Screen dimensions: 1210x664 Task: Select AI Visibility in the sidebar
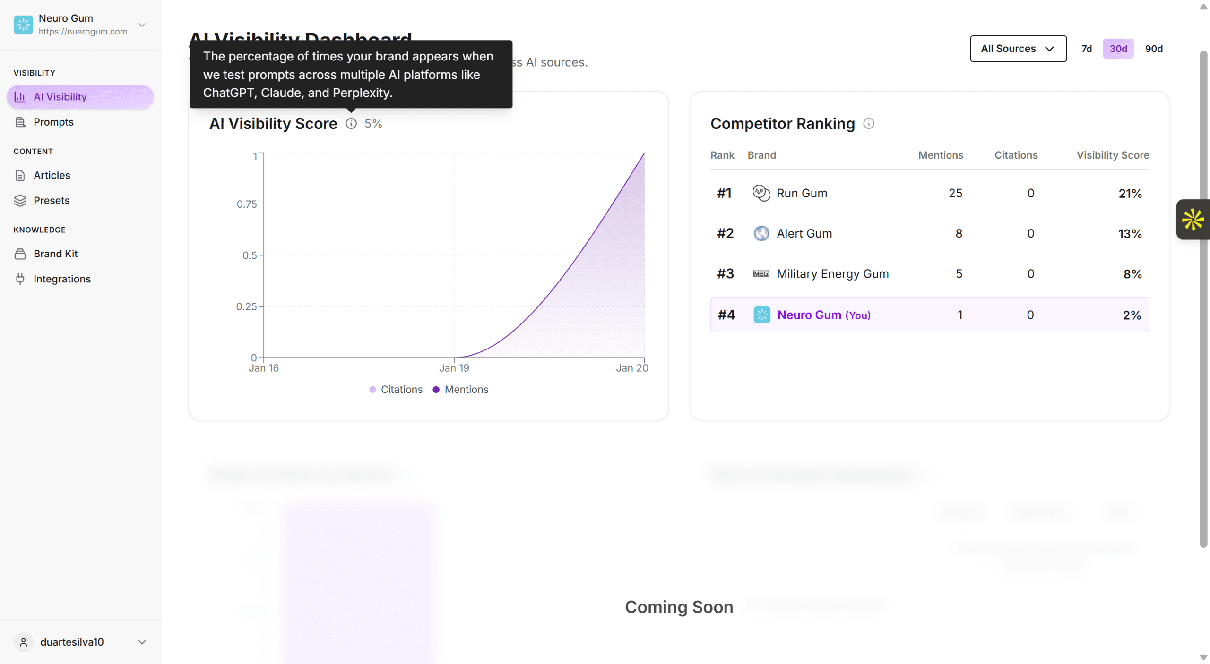coord(60,96)
